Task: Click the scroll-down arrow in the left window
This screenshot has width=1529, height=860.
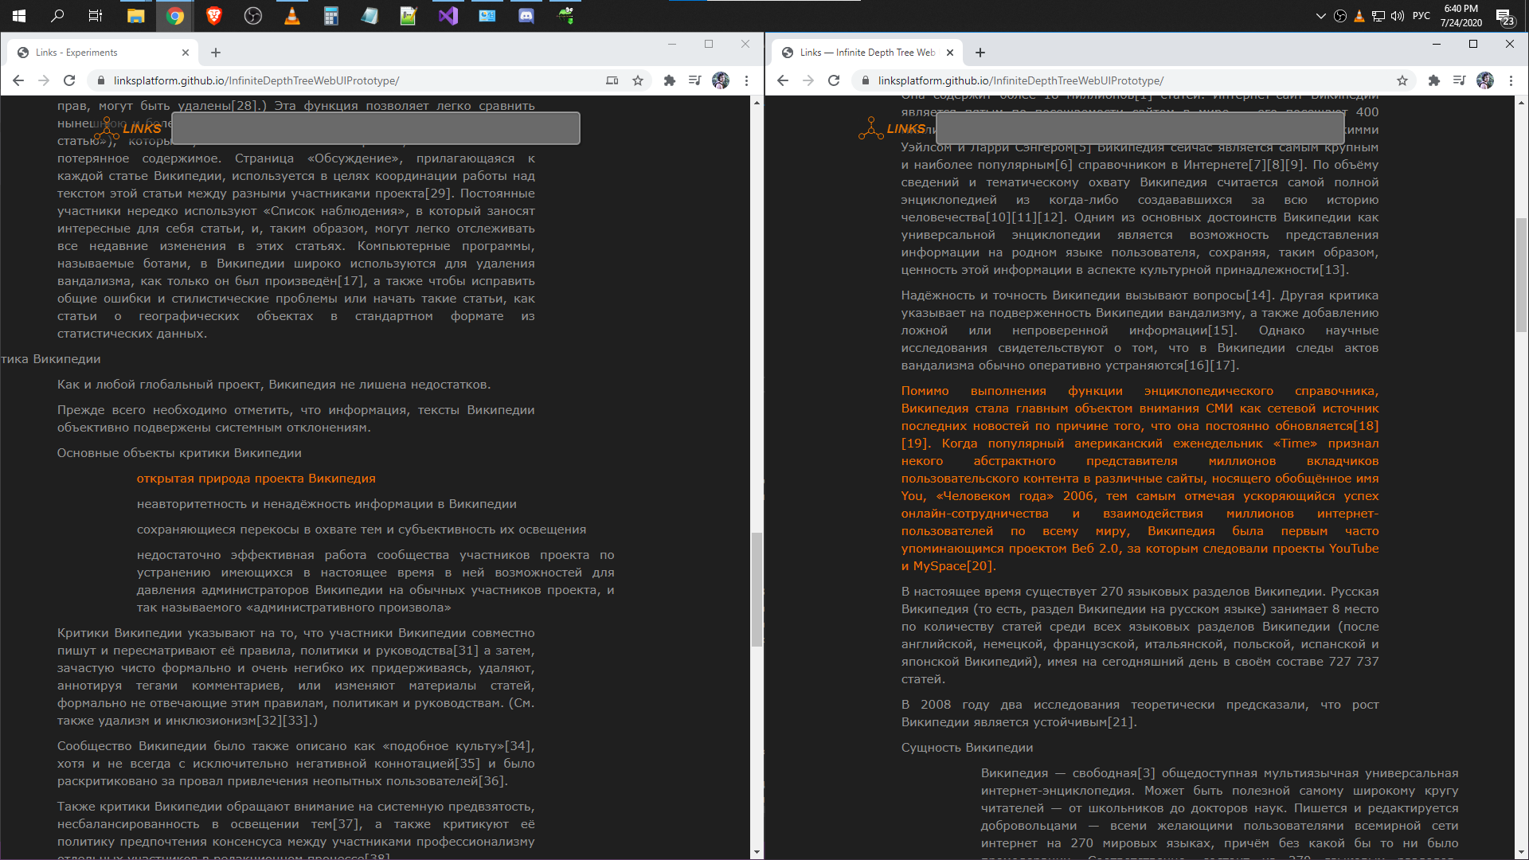Action: click(757, 852)
